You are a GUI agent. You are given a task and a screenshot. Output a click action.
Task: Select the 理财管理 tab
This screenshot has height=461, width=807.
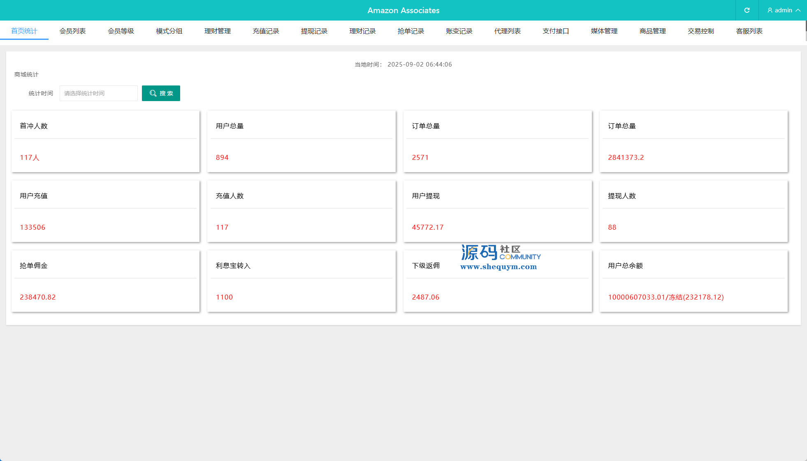(218, 31)
